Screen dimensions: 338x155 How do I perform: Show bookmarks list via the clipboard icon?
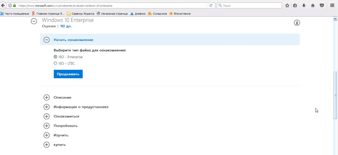point(295,5)
